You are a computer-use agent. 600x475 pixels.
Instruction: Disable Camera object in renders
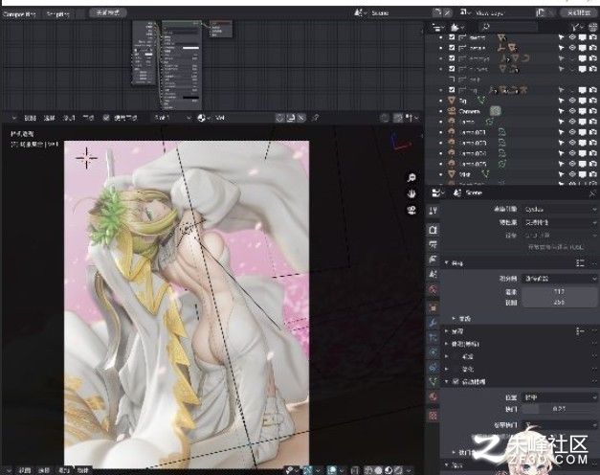pyautogui.click(x=592, y=111)
